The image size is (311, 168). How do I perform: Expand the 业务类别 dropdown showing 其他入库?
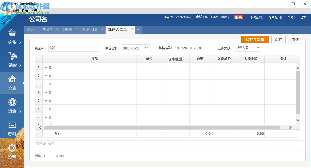tap(257, 48)
